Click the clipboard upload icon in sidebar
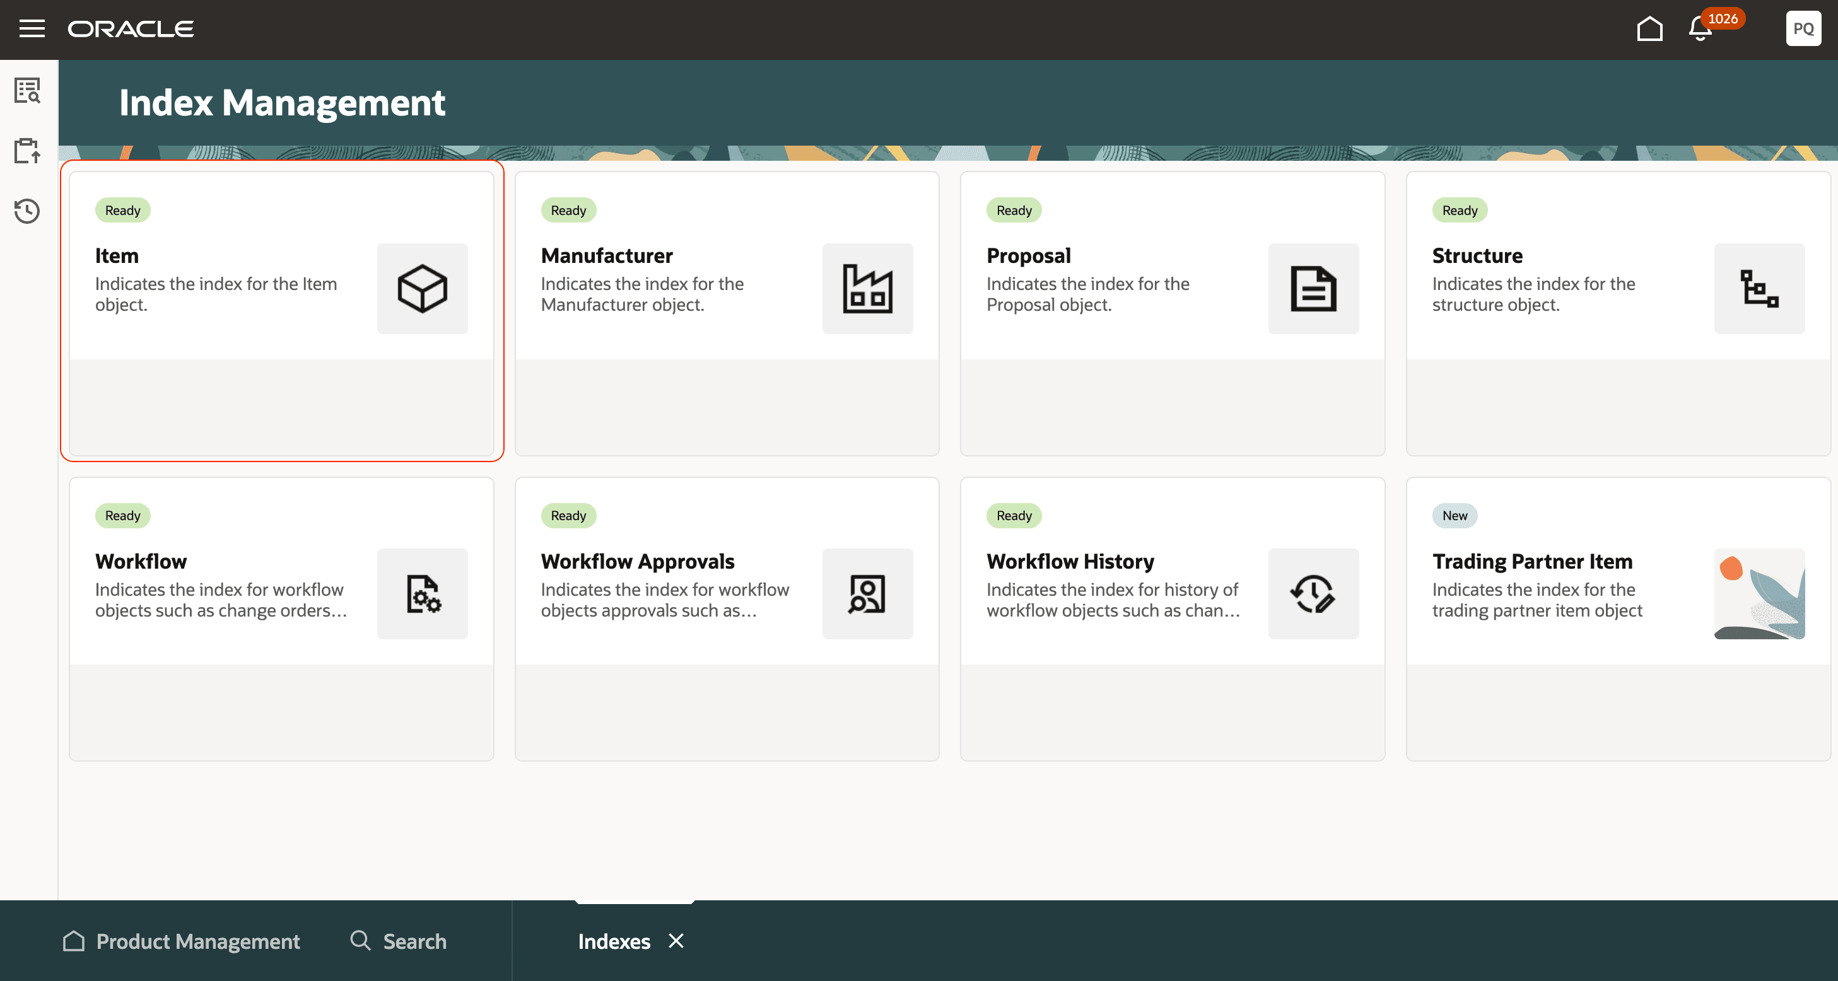This screenshot has width=1838, height=981. point(28,151)
